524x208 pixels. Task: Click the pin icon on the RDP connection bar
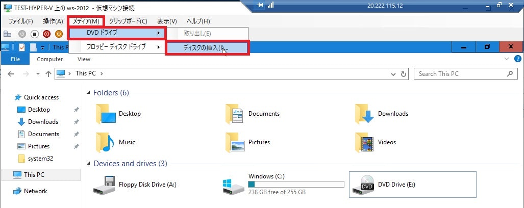261,5
